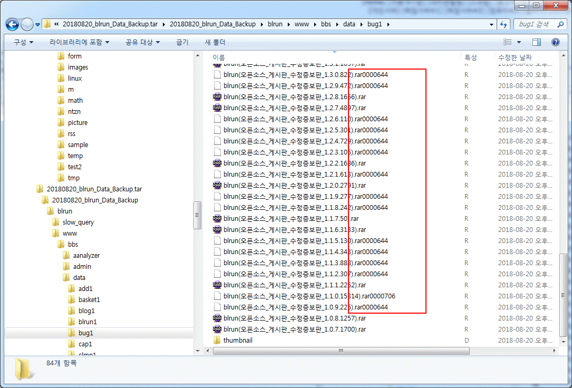
Task: Select the RAR icon of 1.2.8.1656 file
Action: point(217,96)
